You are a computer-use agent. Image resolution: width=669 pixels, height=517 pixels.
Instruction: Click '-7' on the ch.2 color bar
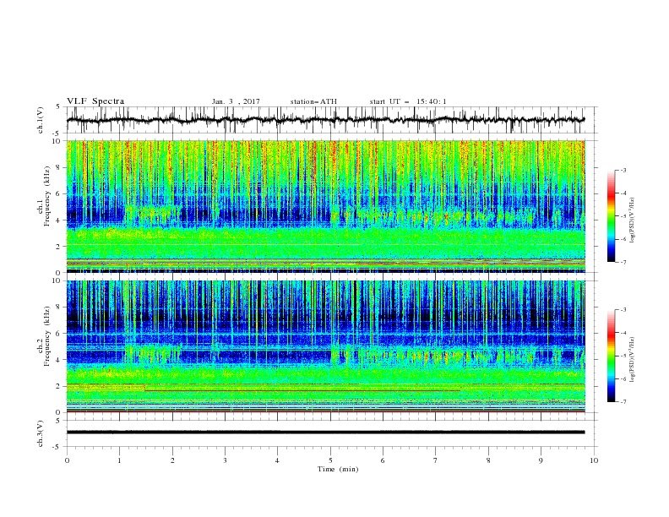[623, 402]
